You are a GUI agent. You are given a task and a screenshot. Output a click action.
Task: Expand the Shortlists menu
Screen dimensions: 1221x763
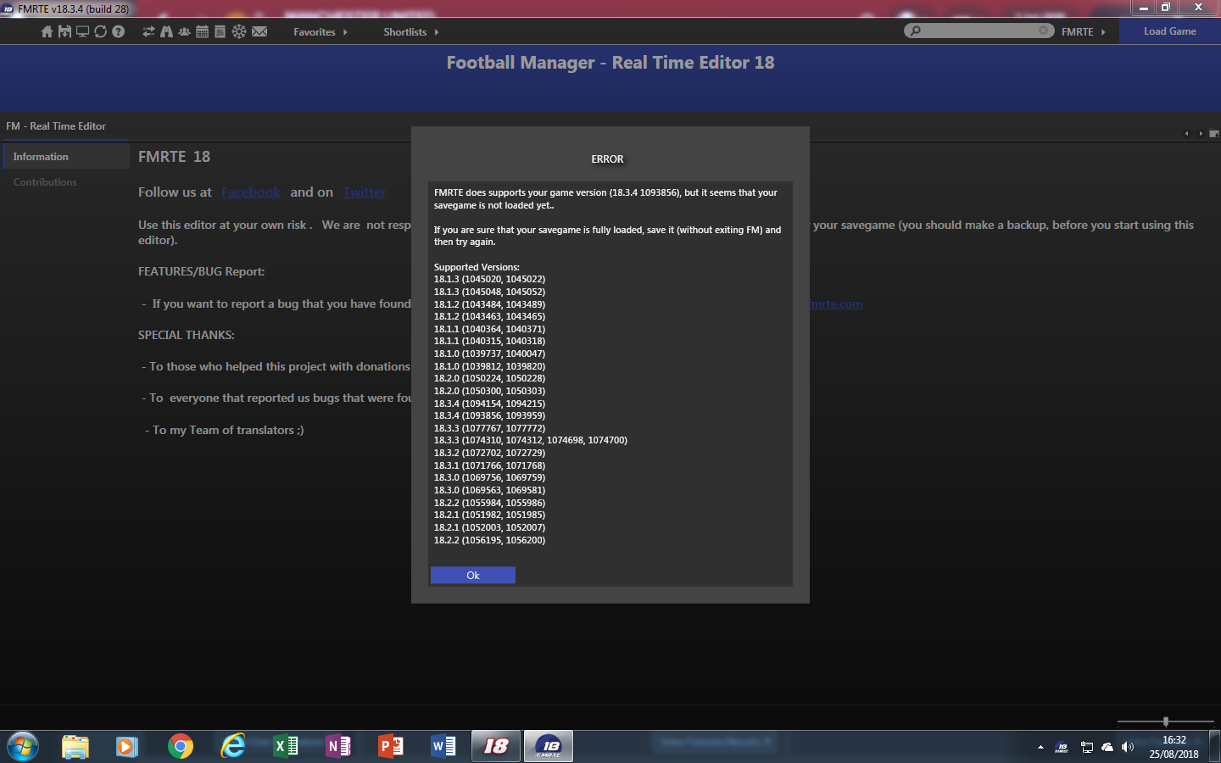(411, 32)
